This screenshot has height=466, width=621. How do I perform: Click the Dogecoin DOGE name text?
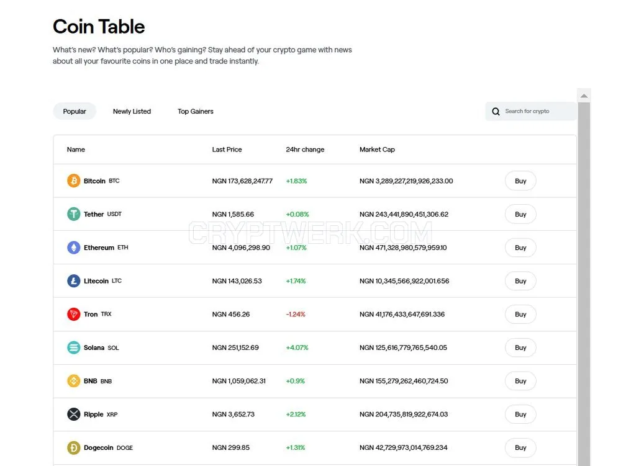point(108,448)
